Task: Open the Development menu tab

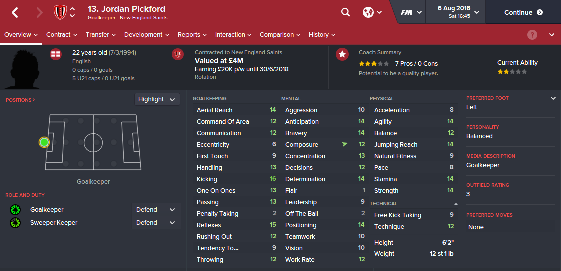Action: tap(146, 35)
